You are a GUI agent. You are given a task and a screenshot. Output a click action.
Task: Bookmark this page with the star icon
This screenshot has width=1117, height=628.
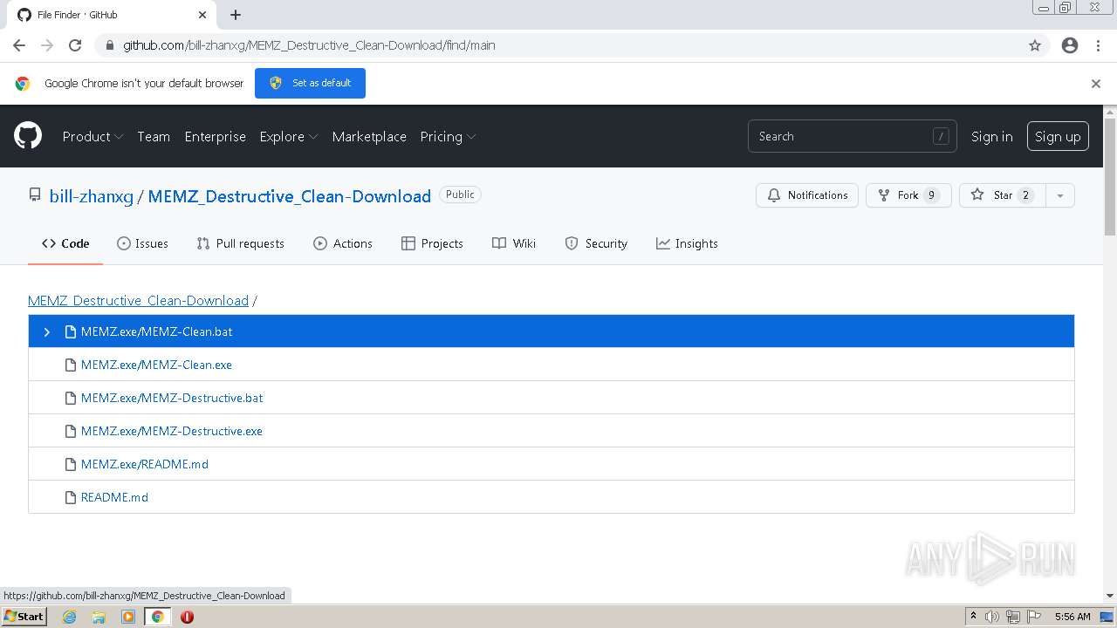1035,45
